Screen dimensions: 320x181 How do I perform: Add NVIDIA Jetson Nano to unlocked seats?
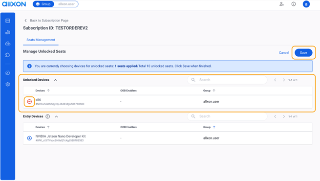click(x=29, y=138)
